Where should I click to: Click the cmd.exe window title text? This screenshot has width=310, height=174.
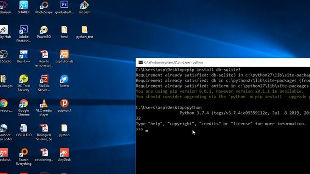click(x=173, y=62)
